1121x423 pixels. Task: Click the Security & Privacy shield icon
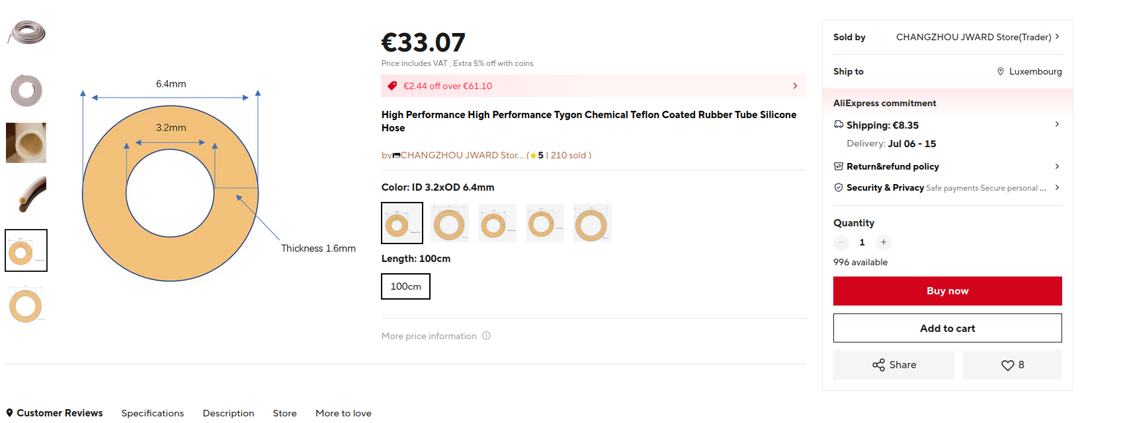(839, 187)
